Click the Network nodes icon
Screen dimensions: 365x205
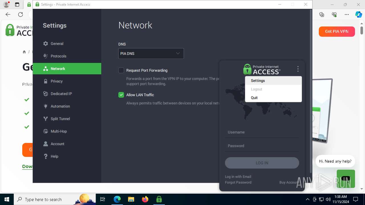[x=46, y=69]
